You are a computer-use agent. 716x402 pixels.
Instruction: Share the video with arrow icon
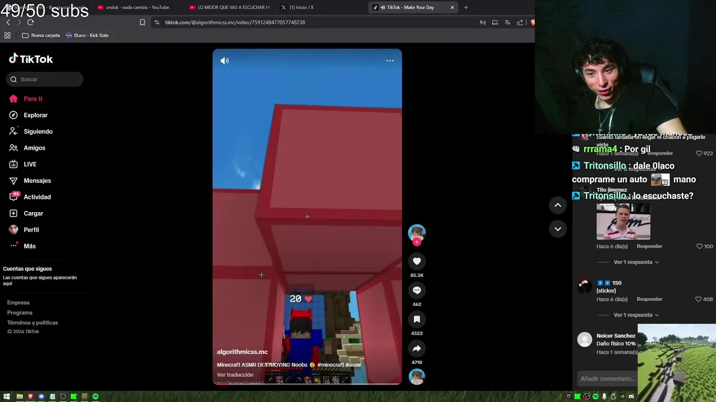[x=417, y=348]
